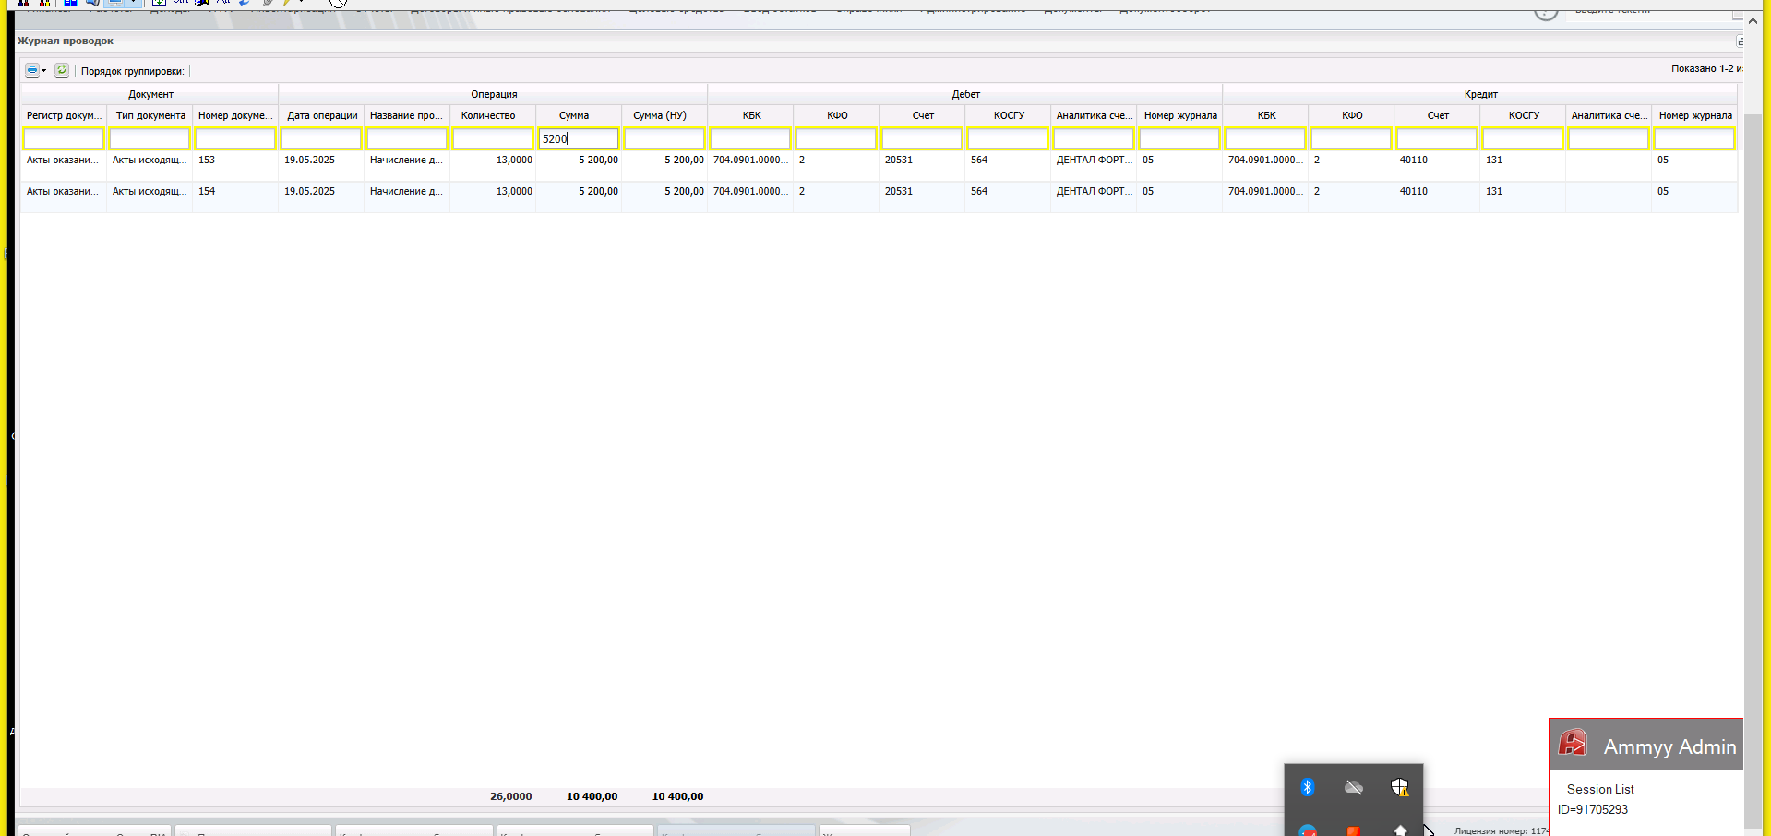Click the Документ group header
The image size is (1771, 836).
[150, 94]
